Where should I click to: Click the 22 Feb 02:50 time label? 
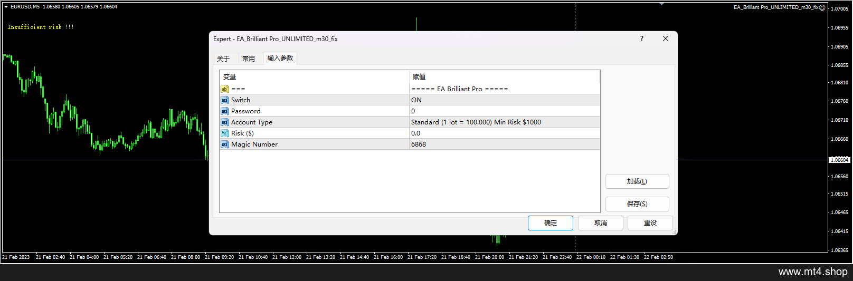tap(658, 257)
